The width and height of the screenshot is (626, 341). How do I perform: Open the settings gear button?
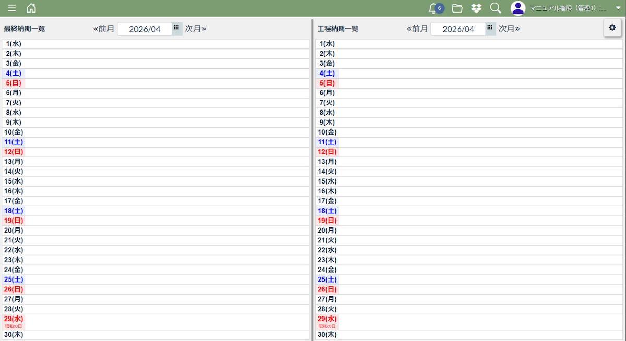point(612,28)
